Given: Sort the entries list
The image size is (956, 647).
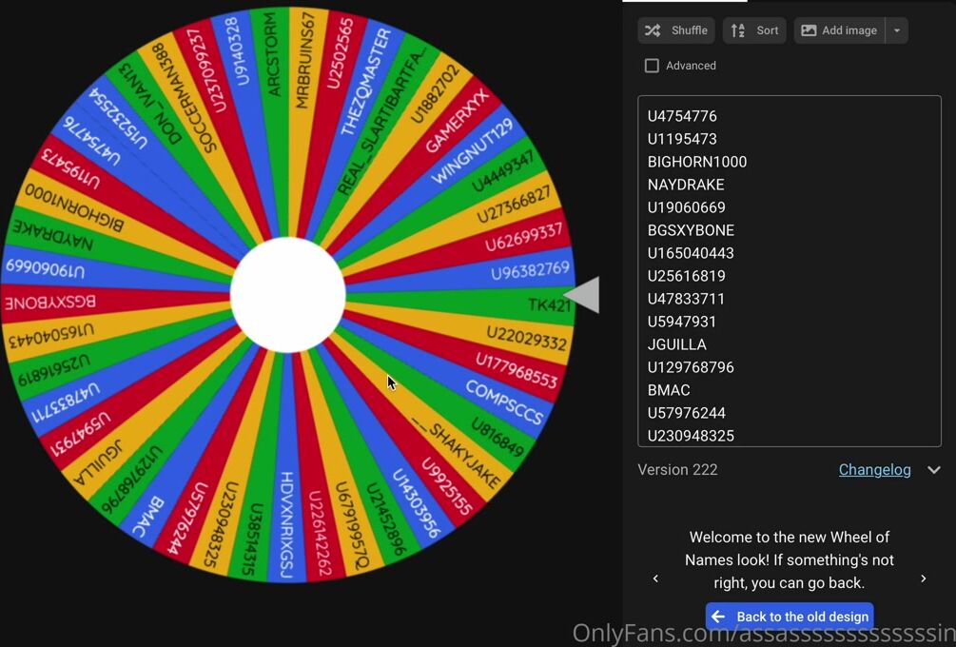Looking at the screenshot, I should 754,30.
